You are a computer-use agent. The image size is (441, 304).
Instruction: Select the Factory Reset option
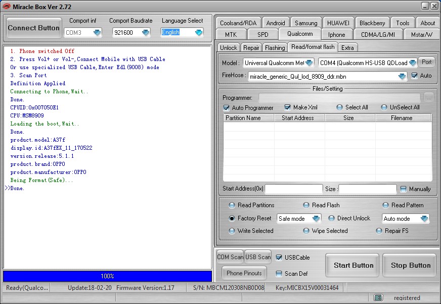point(232,218)
